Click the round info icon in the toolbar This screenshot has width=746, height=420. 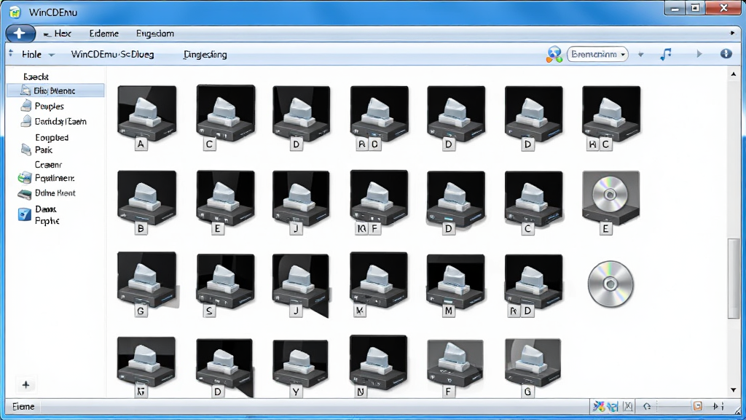point(726,53)
